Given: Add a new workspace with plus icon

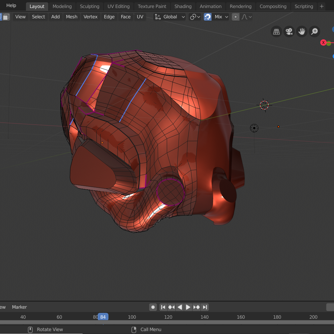Looking at the screenshot, I should tap(322, 6).
